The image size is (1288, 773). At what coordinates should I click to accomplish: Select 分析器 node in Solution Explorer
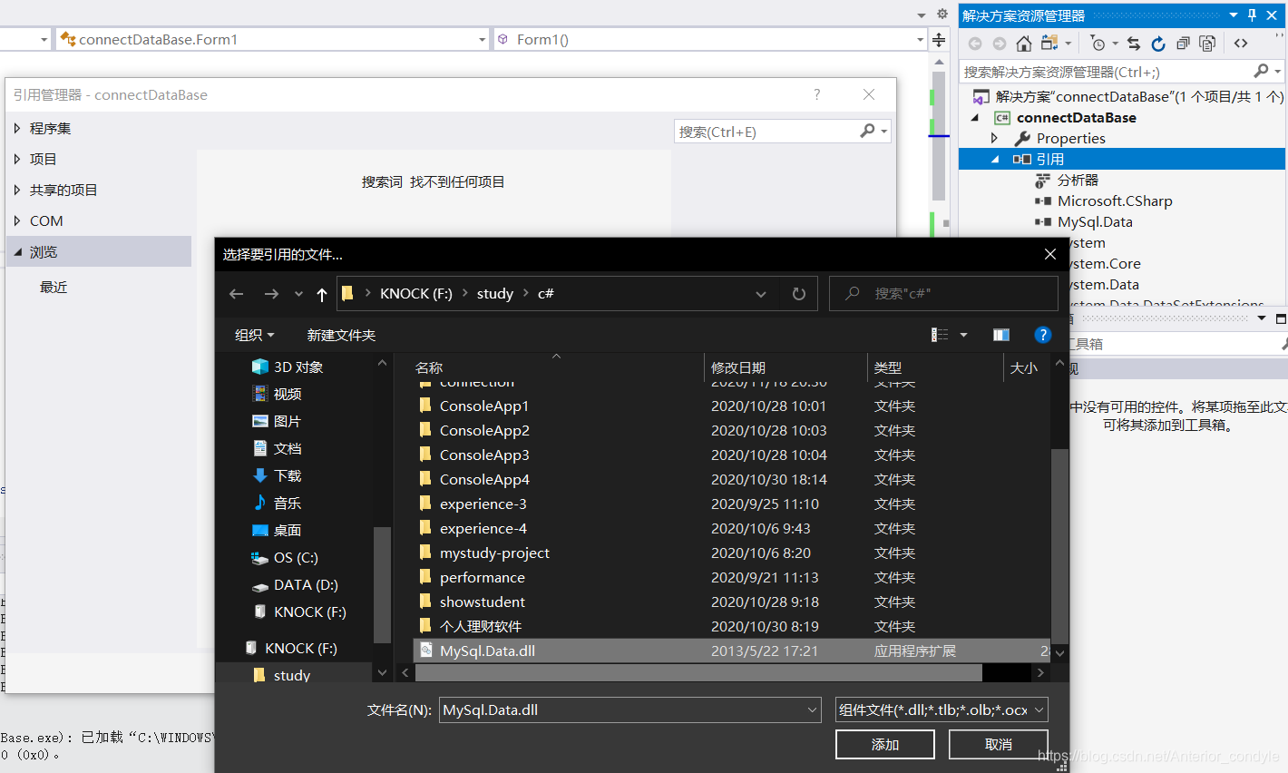(1078, 180)
